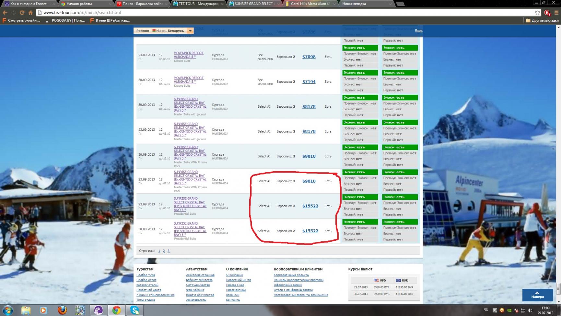Open the Каталог отелей footer link
Image resolution: width=561 pixels, height=316 pixels.
tap(147, 285)
